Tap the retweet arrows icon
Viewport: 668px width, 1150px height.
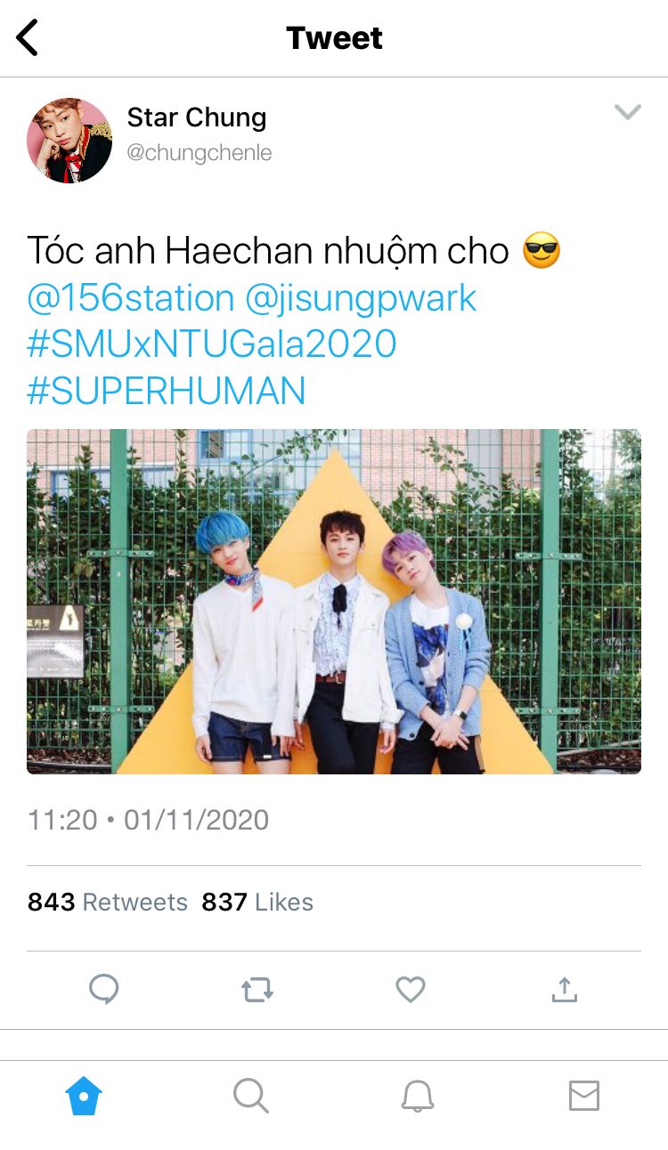tap(257, 990)
